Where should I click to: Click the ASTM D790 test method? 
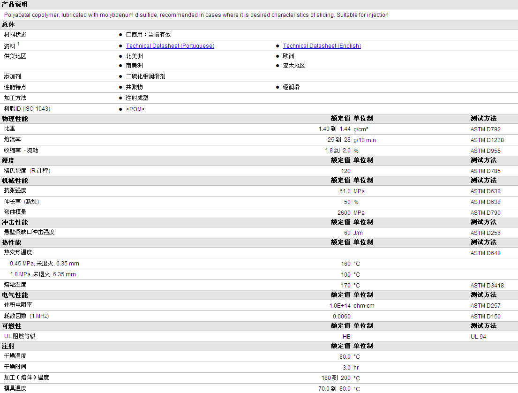click(485, 213)
